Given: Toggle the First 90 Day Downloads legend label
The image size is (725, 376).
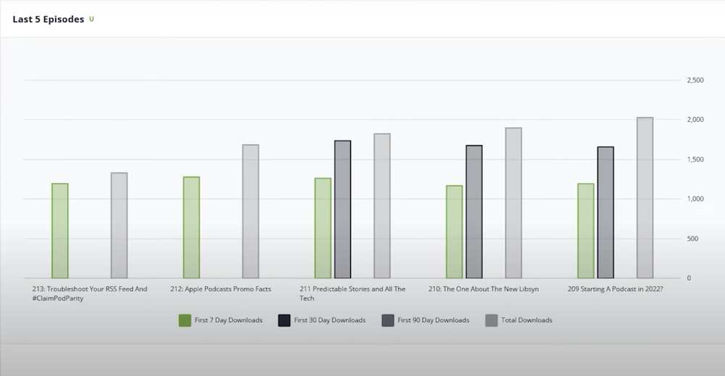Looking at the screenshot, I should coord(434,320).
